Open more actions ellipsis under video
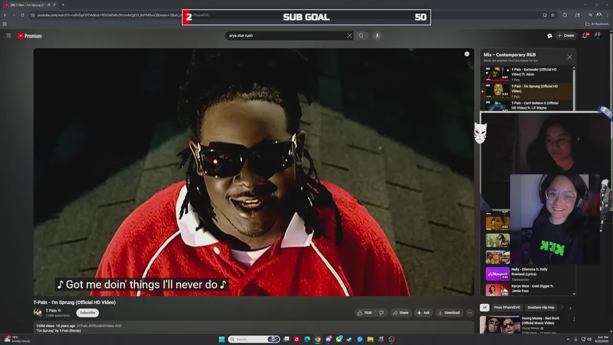613x345 pixels. point(470,313)
